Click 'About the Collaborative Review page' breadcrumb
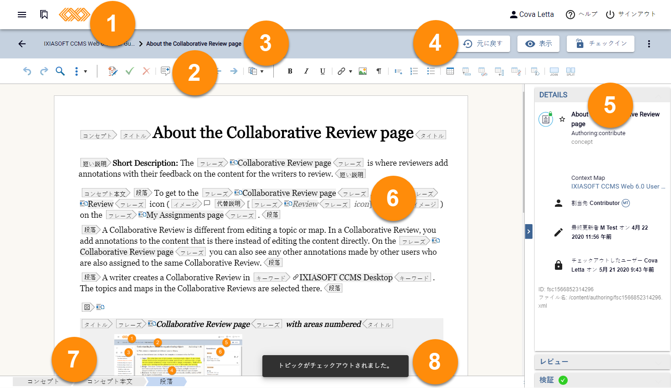Screen dimensions: 671x388 click(194, 44)
